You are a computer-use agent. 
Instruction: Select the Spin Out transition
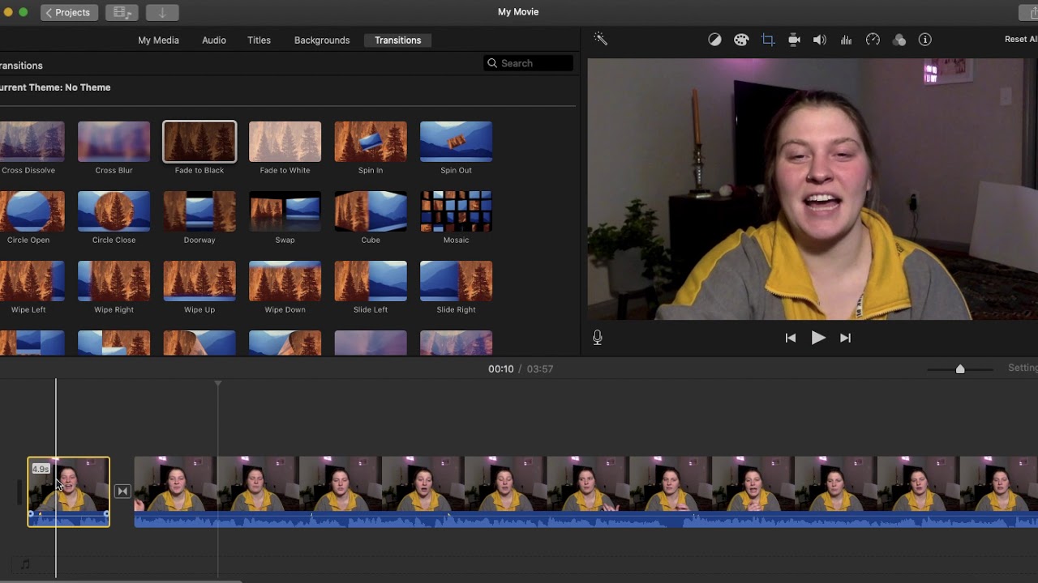point(456,142)
